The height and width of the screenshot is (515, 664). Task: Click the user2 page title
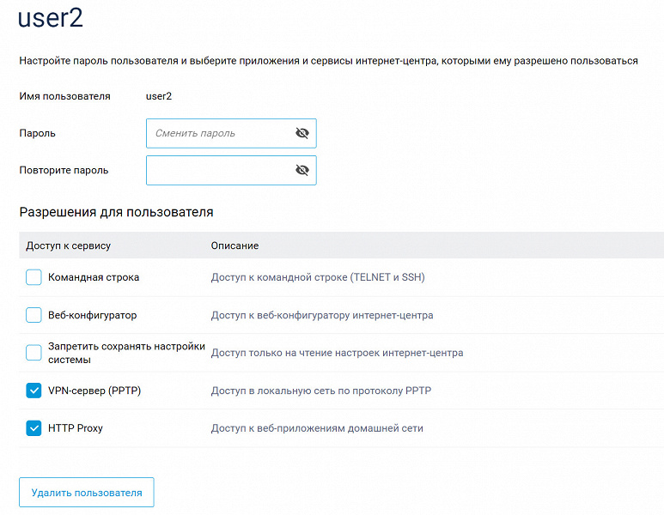coord(50,19)
